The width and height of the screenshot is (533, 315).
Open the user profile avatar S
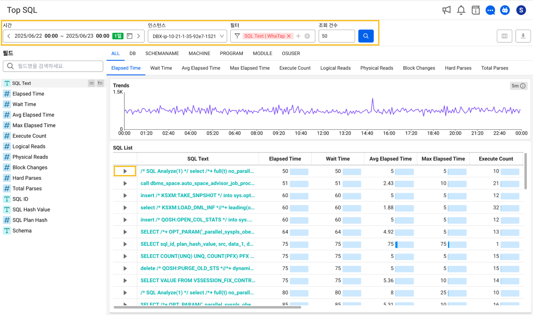pos(521,10)
